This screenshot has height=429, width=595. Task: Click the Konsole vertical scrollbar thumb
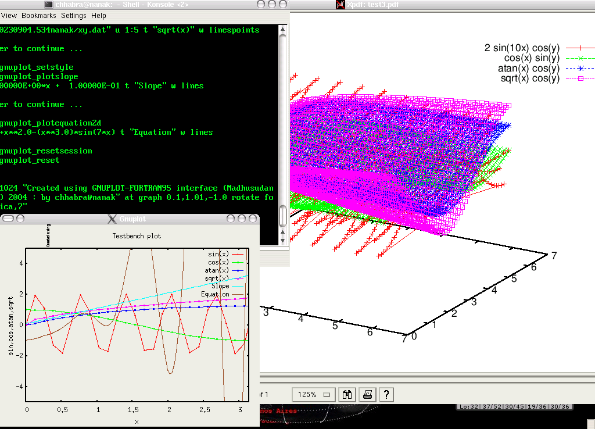pyautogui.click(x=283, y=216)
